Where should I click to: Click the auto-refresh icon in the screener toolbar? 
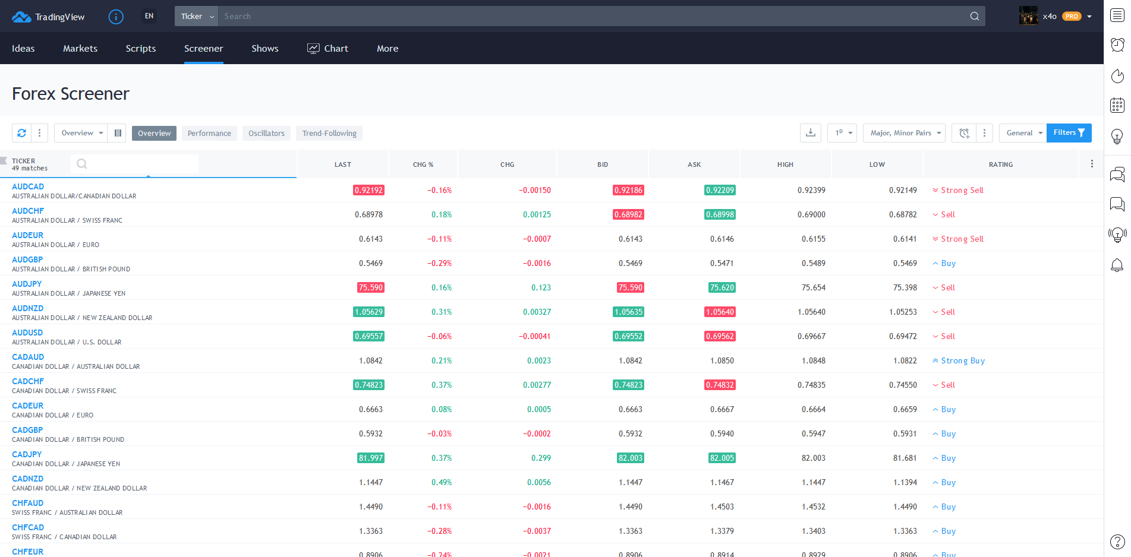coord(21,133)
